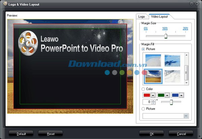The image size is (202, 139).
Task: Select the Picture radio under Margin Fill
Action: click(x=143, y=49)
